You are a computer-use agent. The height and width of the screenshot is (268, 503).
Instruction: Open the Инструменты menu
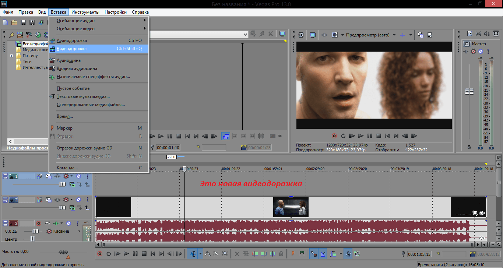(x=85, y=12)
